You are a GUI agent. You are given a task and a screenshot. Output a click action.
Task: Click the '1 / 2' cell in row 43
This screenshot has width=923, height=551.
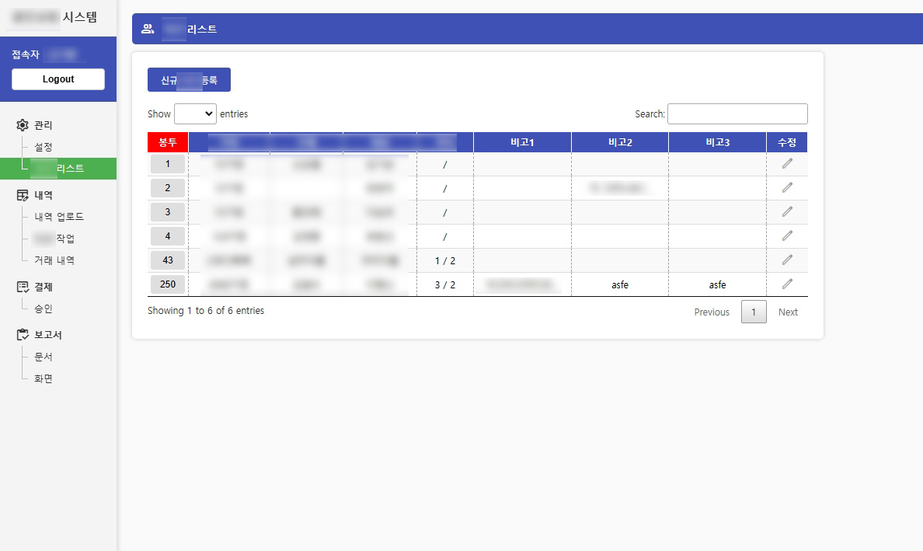[445, 261]
